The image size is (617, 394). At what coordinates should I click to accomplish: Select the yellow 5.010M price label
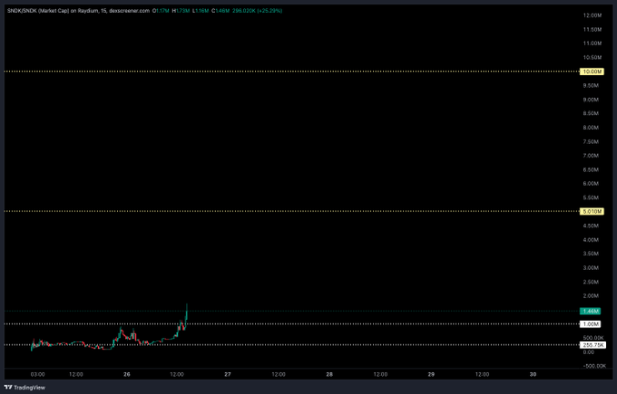coord(592,211)
